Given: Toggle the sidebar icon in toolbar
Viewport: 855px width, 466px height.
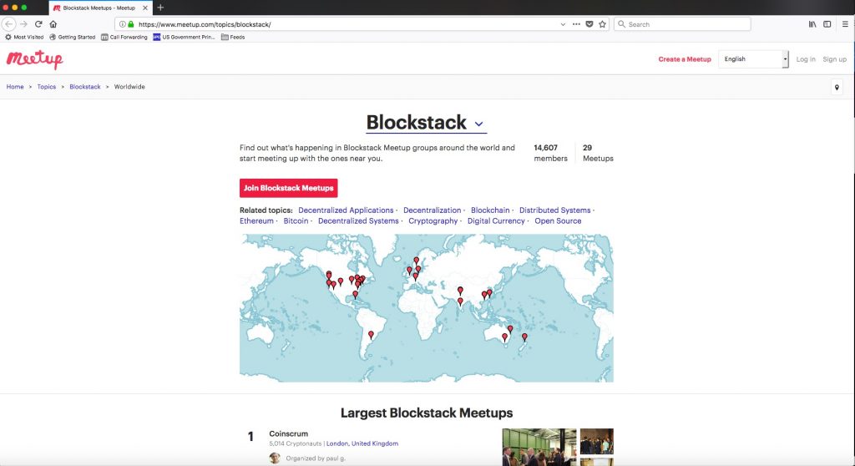Looking at the screenshot, I should 827,24.
